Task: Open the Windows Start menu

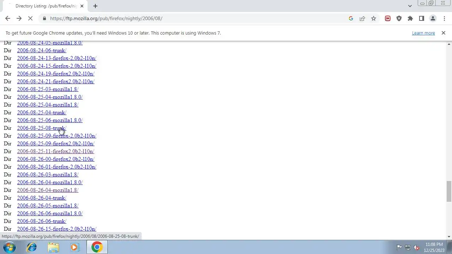Action: point(9,247)
